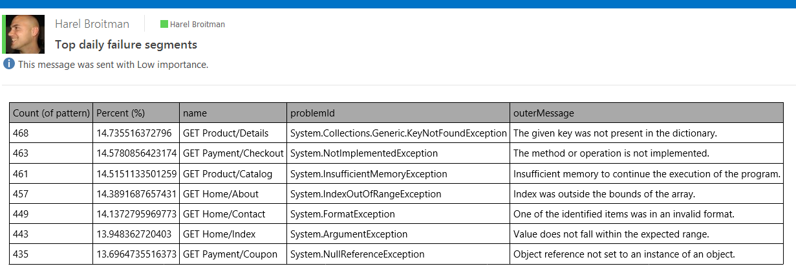The image size is (796, 275).
Task: Click the count value 468 cell
Action: (21, 133)
